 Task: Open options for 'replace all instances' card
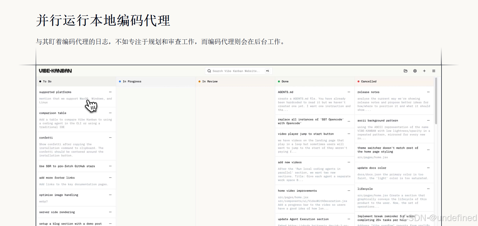(x=349, y=121)
